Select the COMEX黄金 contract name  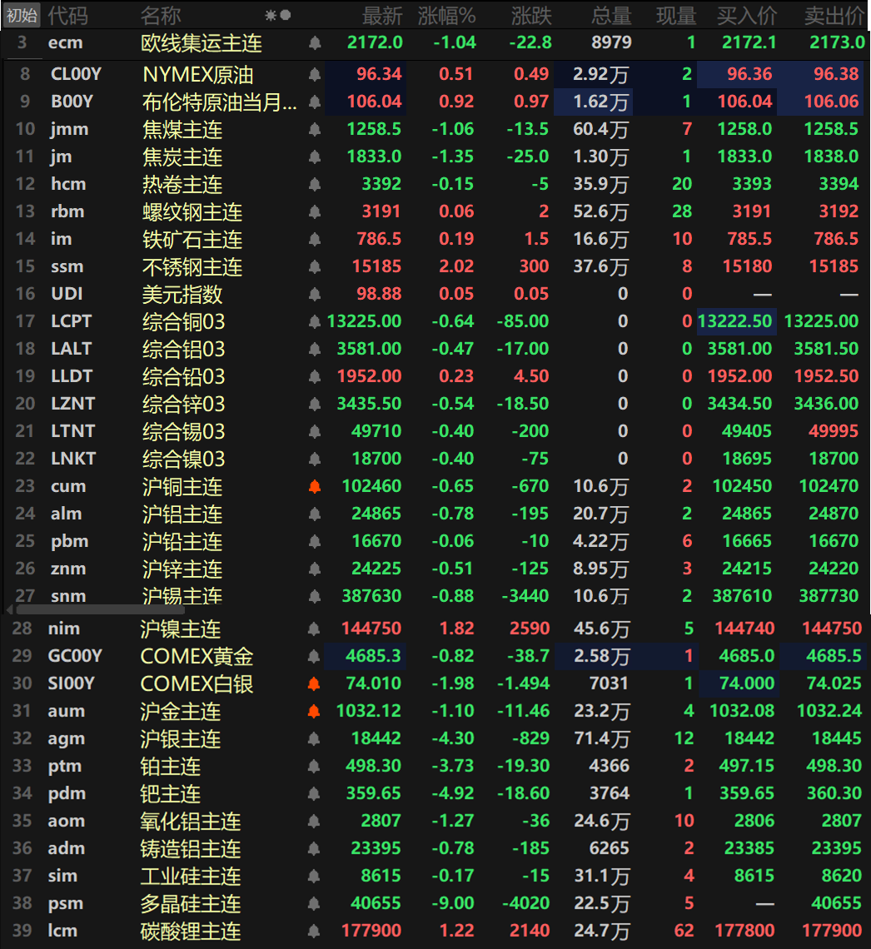[197, 657]
